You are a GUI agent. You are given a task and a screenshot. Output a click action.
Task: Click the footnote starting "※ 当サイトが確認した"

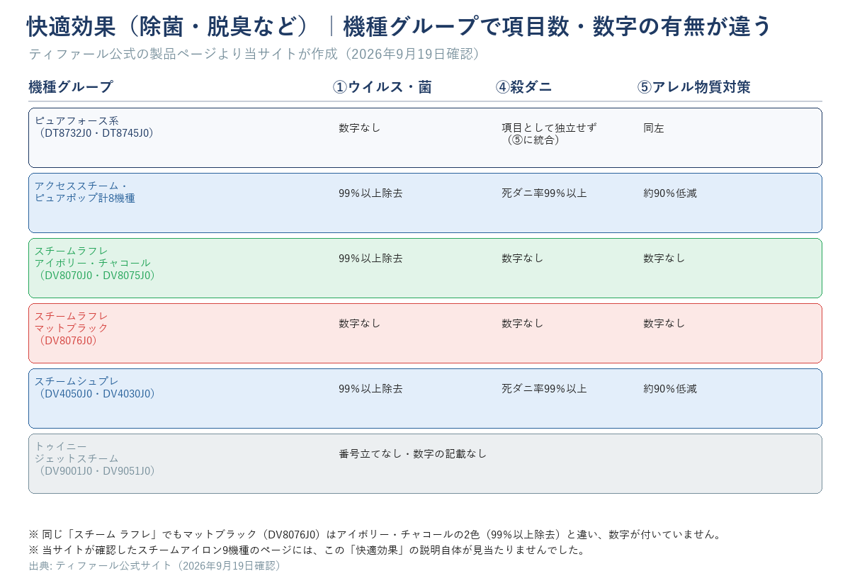coord(307,550)
